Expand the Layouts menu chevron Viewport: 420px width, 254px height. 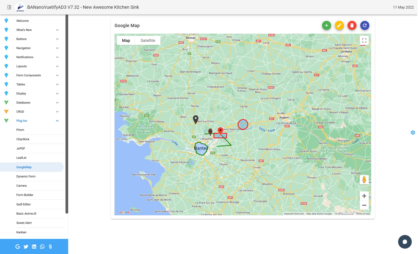tap(57, 66)
